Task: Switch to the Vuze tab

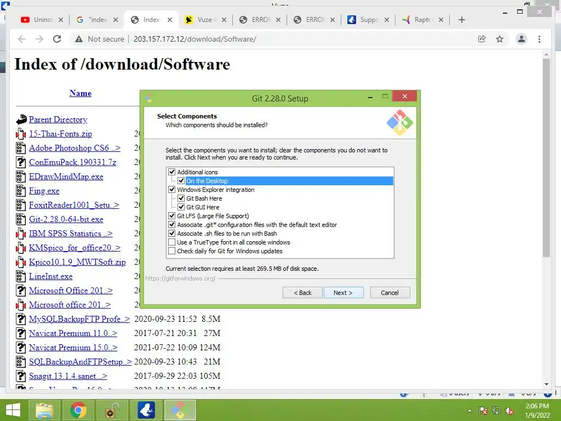Action: coord(205,20)
